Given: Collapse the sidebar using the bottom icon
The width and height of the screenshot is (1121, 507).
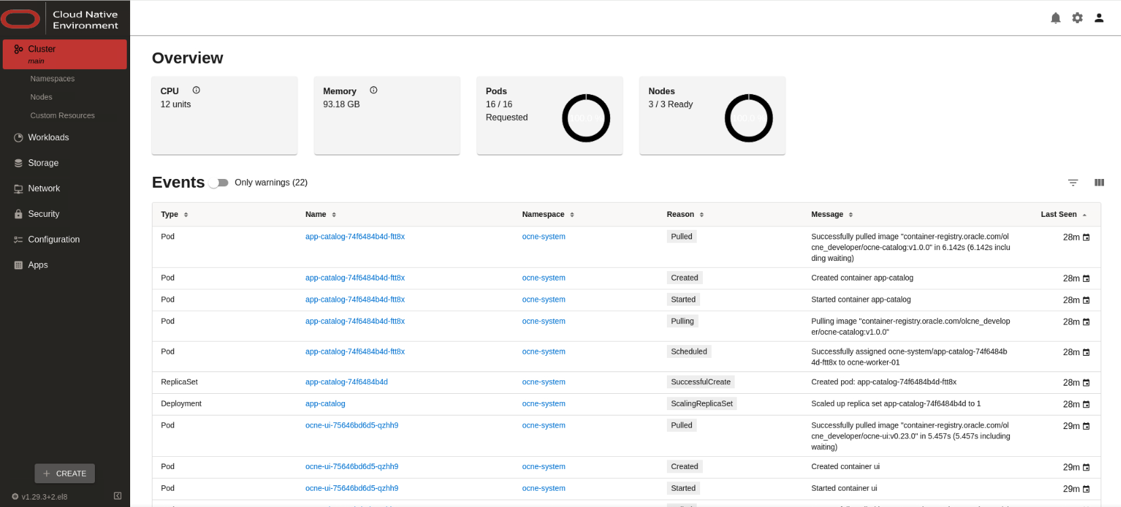Looking at the screenshot, I should [117, 496].
